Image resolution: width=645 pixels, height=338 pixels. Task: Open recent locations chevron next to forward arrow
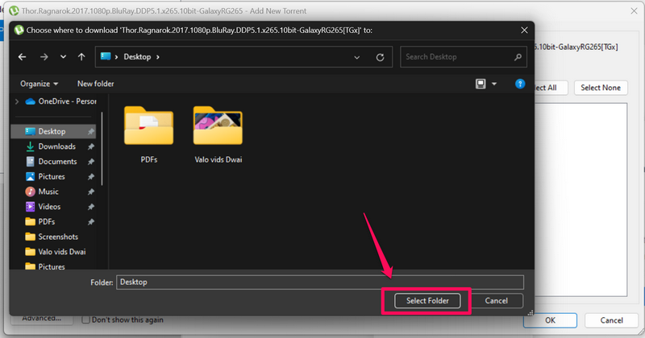click(63, 57)
